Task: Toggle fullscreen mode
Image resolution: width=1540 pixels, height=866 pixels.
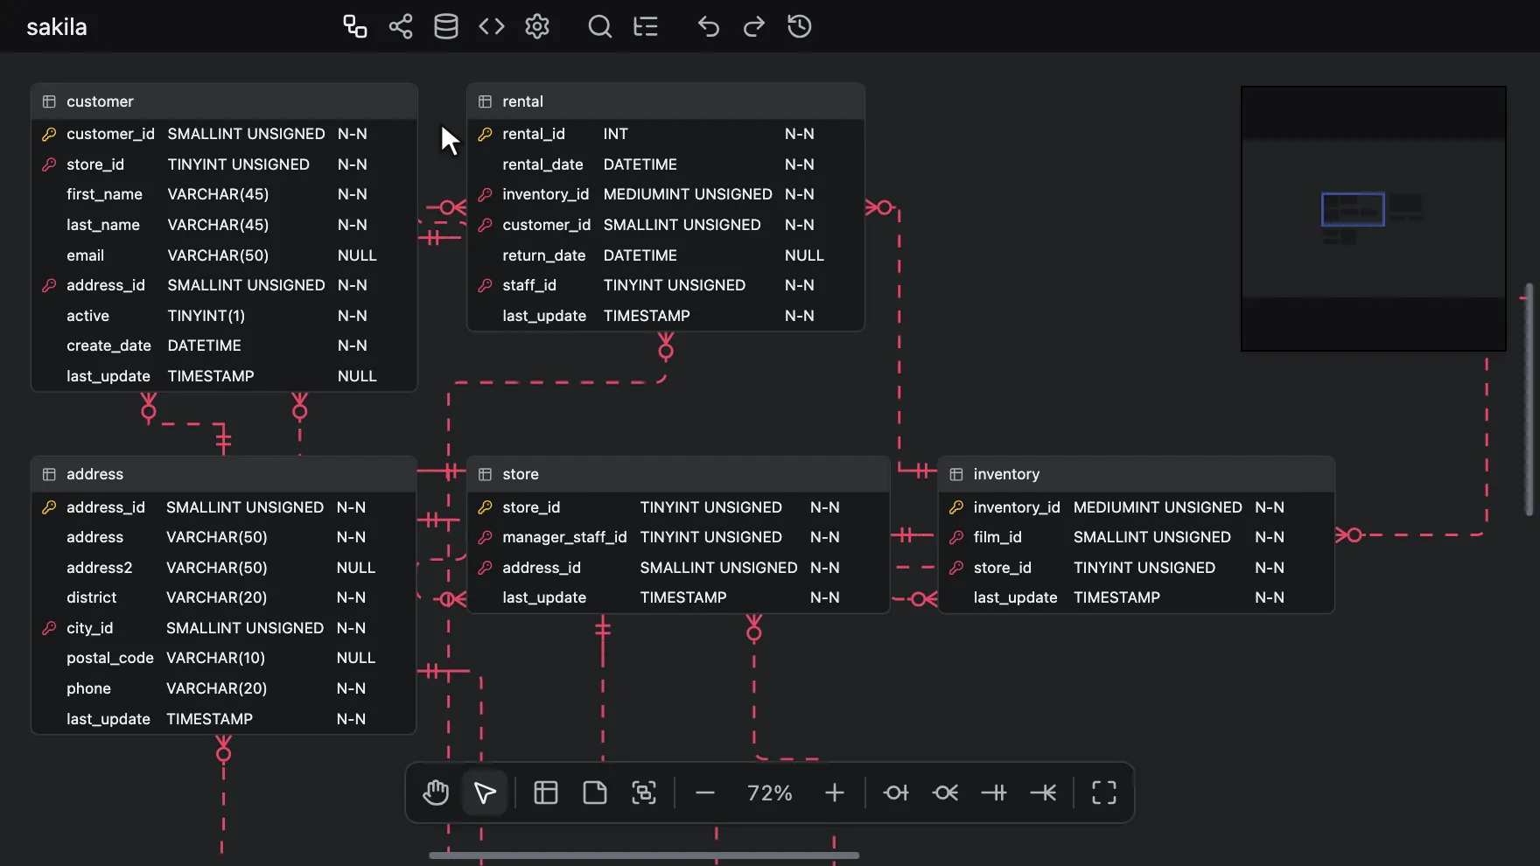Action: [x=1104, y=793]
